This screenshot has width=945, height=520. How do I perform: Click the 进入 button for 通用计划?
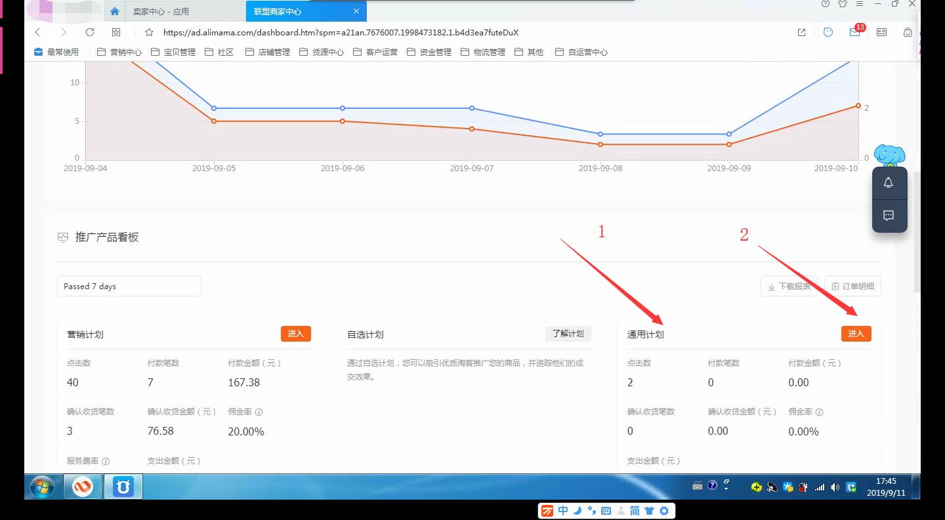[856, 334]
